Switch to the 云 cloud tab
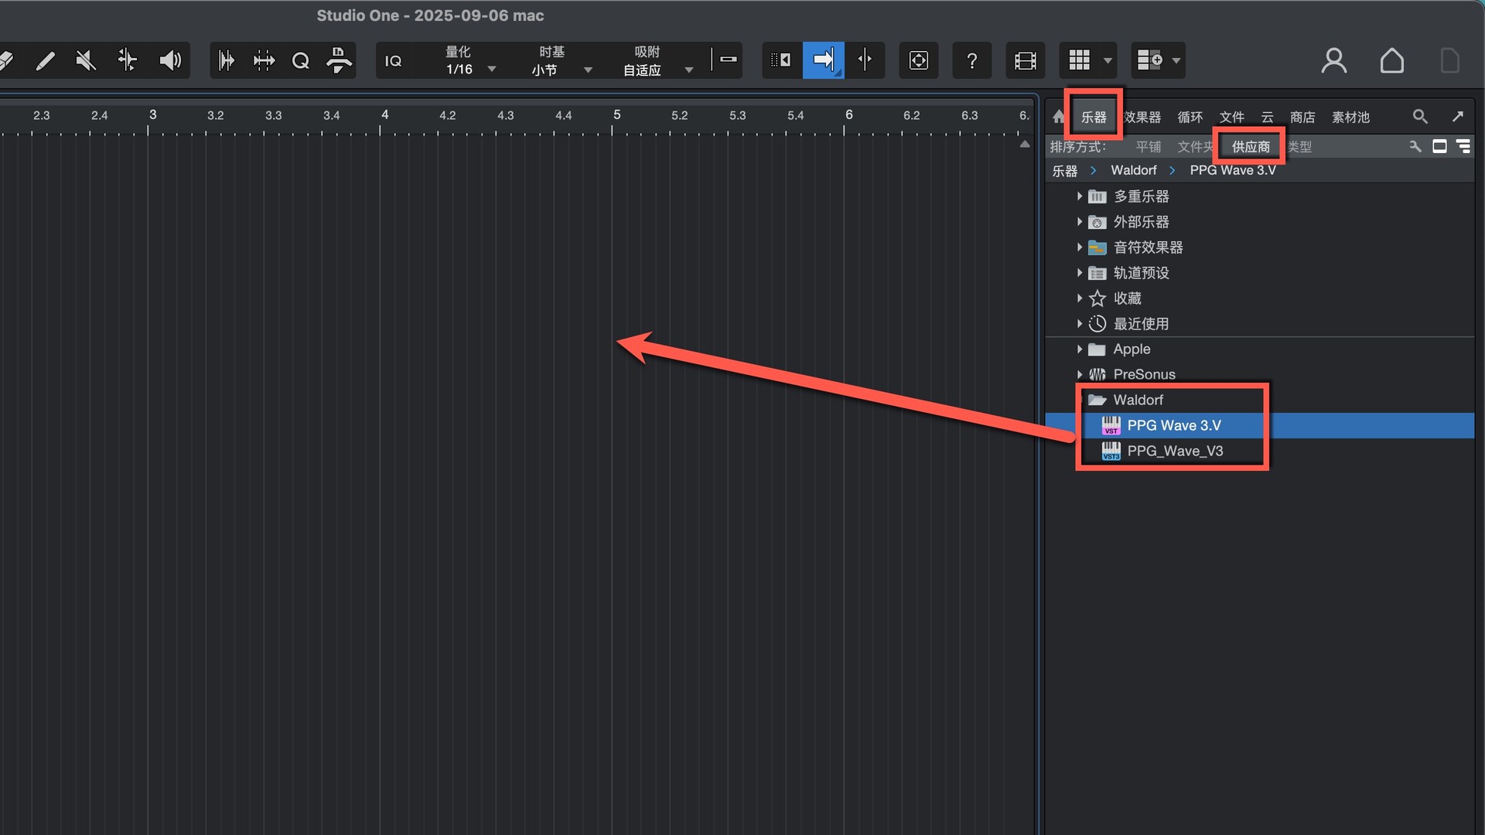Image resolution: width=1485 pixels, height=835 pixels. tap(1268, 117)
